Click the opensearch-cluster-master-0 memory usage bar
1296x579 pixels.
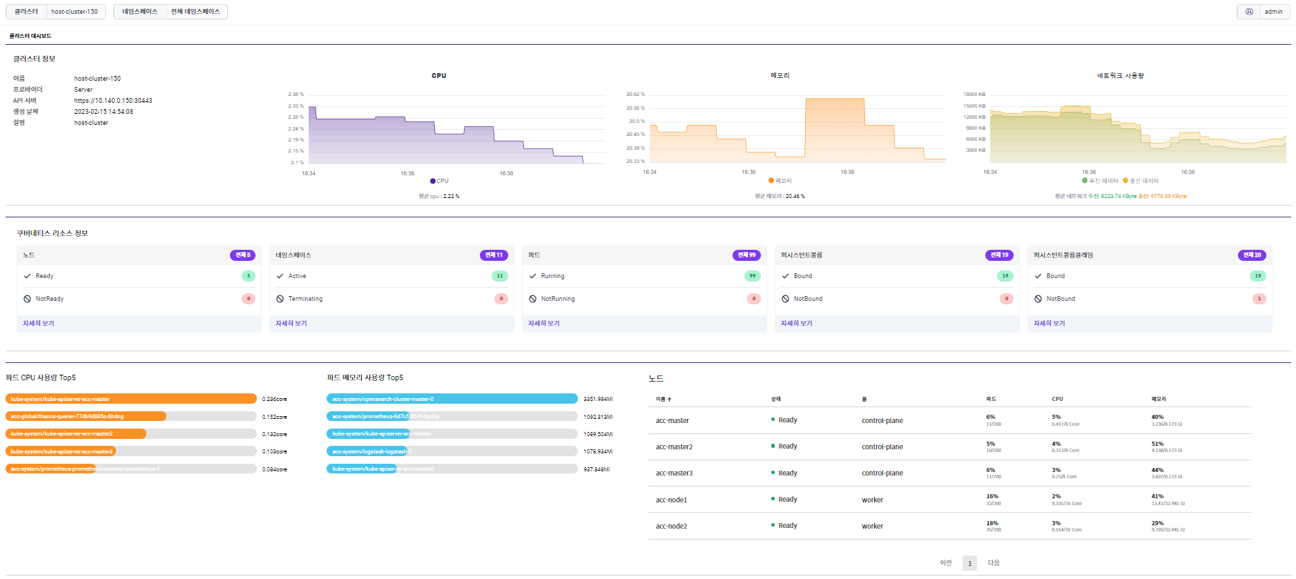(452, 399)
